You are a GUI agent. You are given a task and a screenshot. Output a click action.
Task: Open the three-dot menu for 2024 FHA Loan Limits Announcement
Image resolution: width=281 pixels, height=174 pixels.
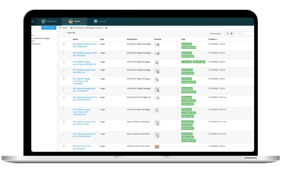[64, 146]
